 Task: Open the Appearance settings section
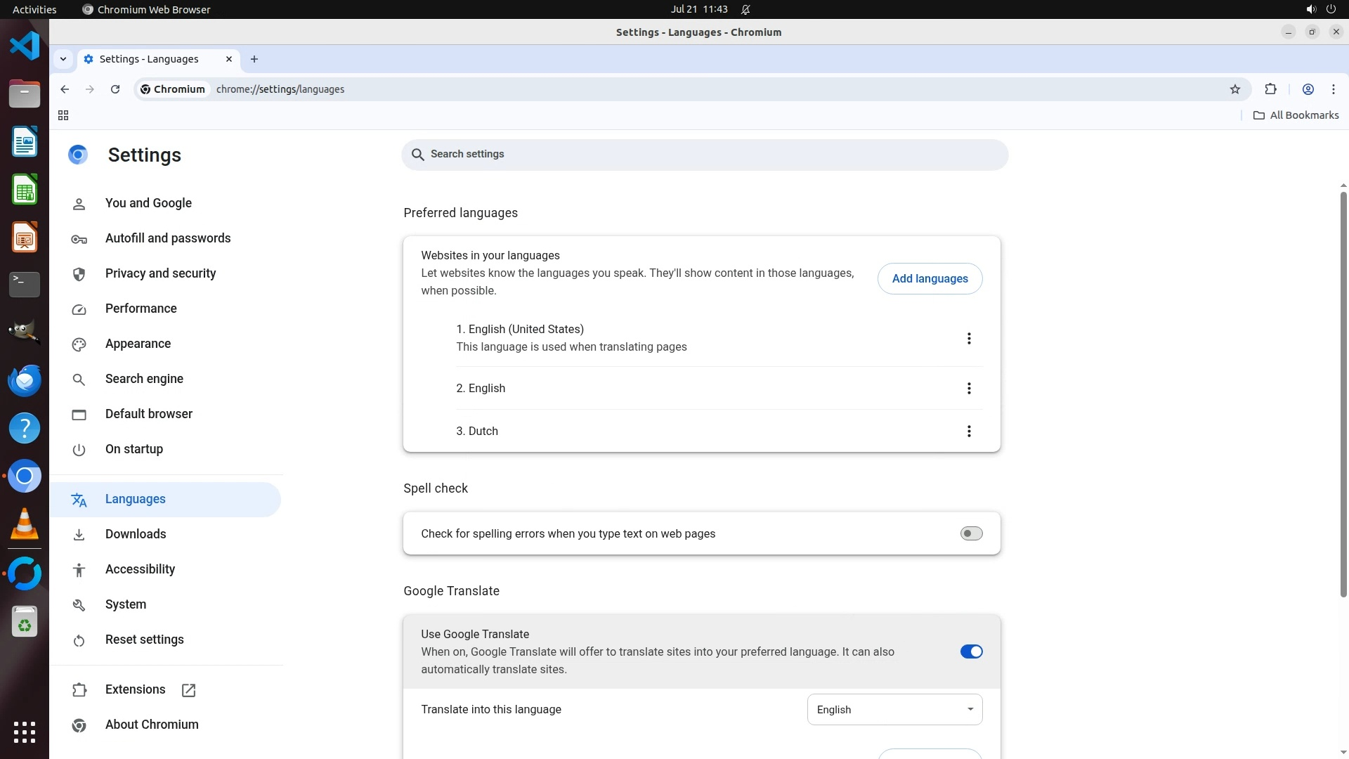tap(138, 344)
